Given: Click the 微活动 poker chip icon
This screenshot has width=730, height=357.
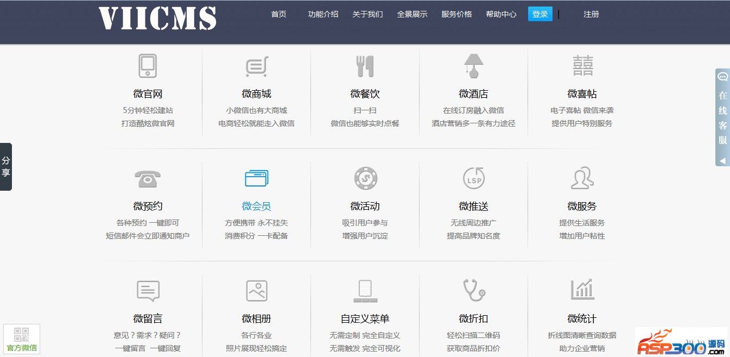Looking at the screenshot, I should click(x=365, y=178).
